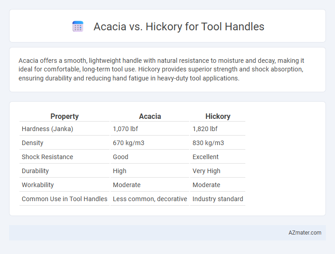The width and height of the screenshot is (335, 254).
Task: Select the 'Hickory' column header
Action: tap(218, 117)
